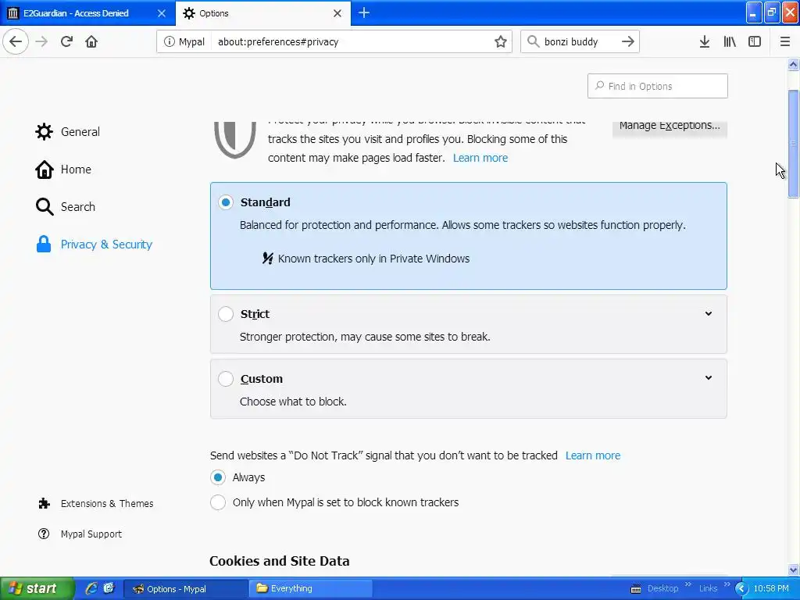Click in the Find in Options field
This screenshot has width=800, height=600.
[x=657, y=86]
